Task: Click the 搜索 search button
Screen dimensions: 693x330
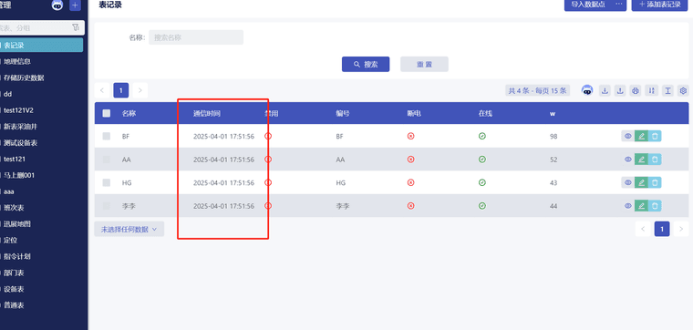Action: (366, 64)
